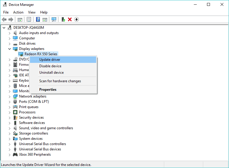Expand the Xbox 360 Peripherals chevron

[10, 155]
